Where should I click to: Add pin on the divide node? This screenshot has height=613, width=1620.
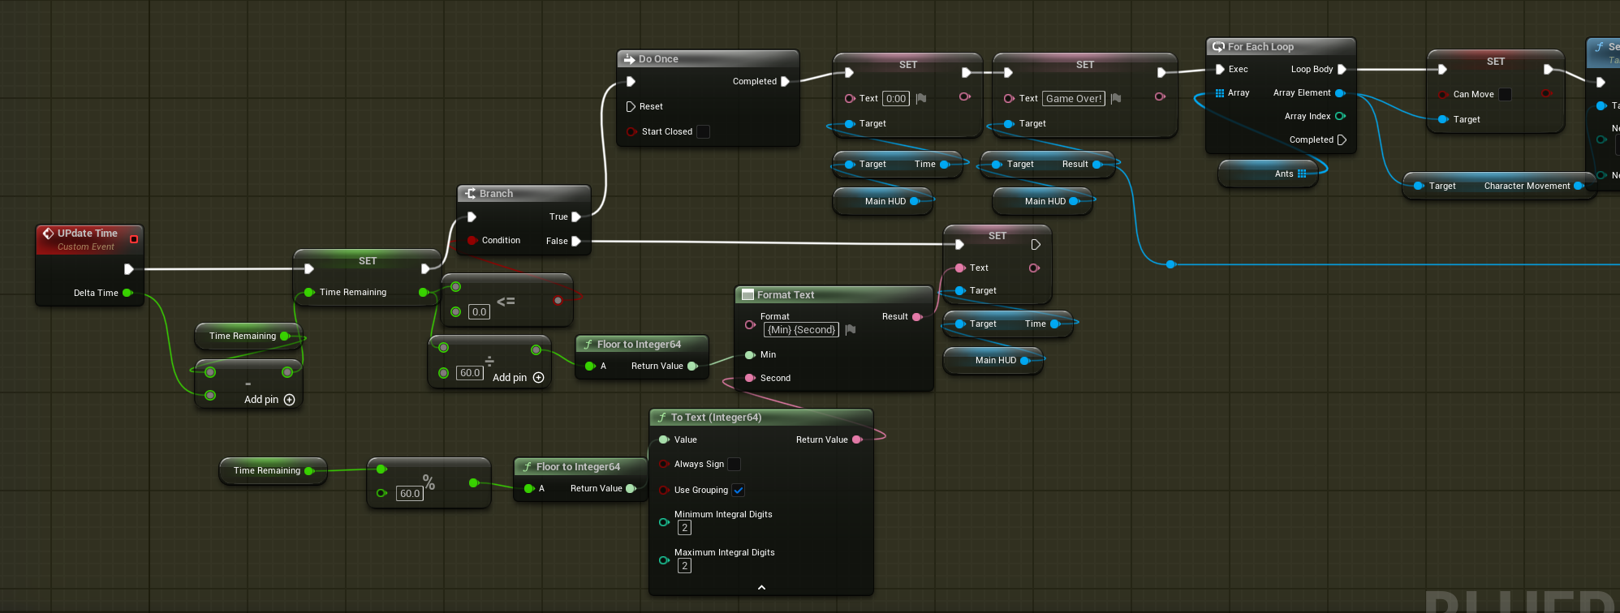[x=518, y=377]
